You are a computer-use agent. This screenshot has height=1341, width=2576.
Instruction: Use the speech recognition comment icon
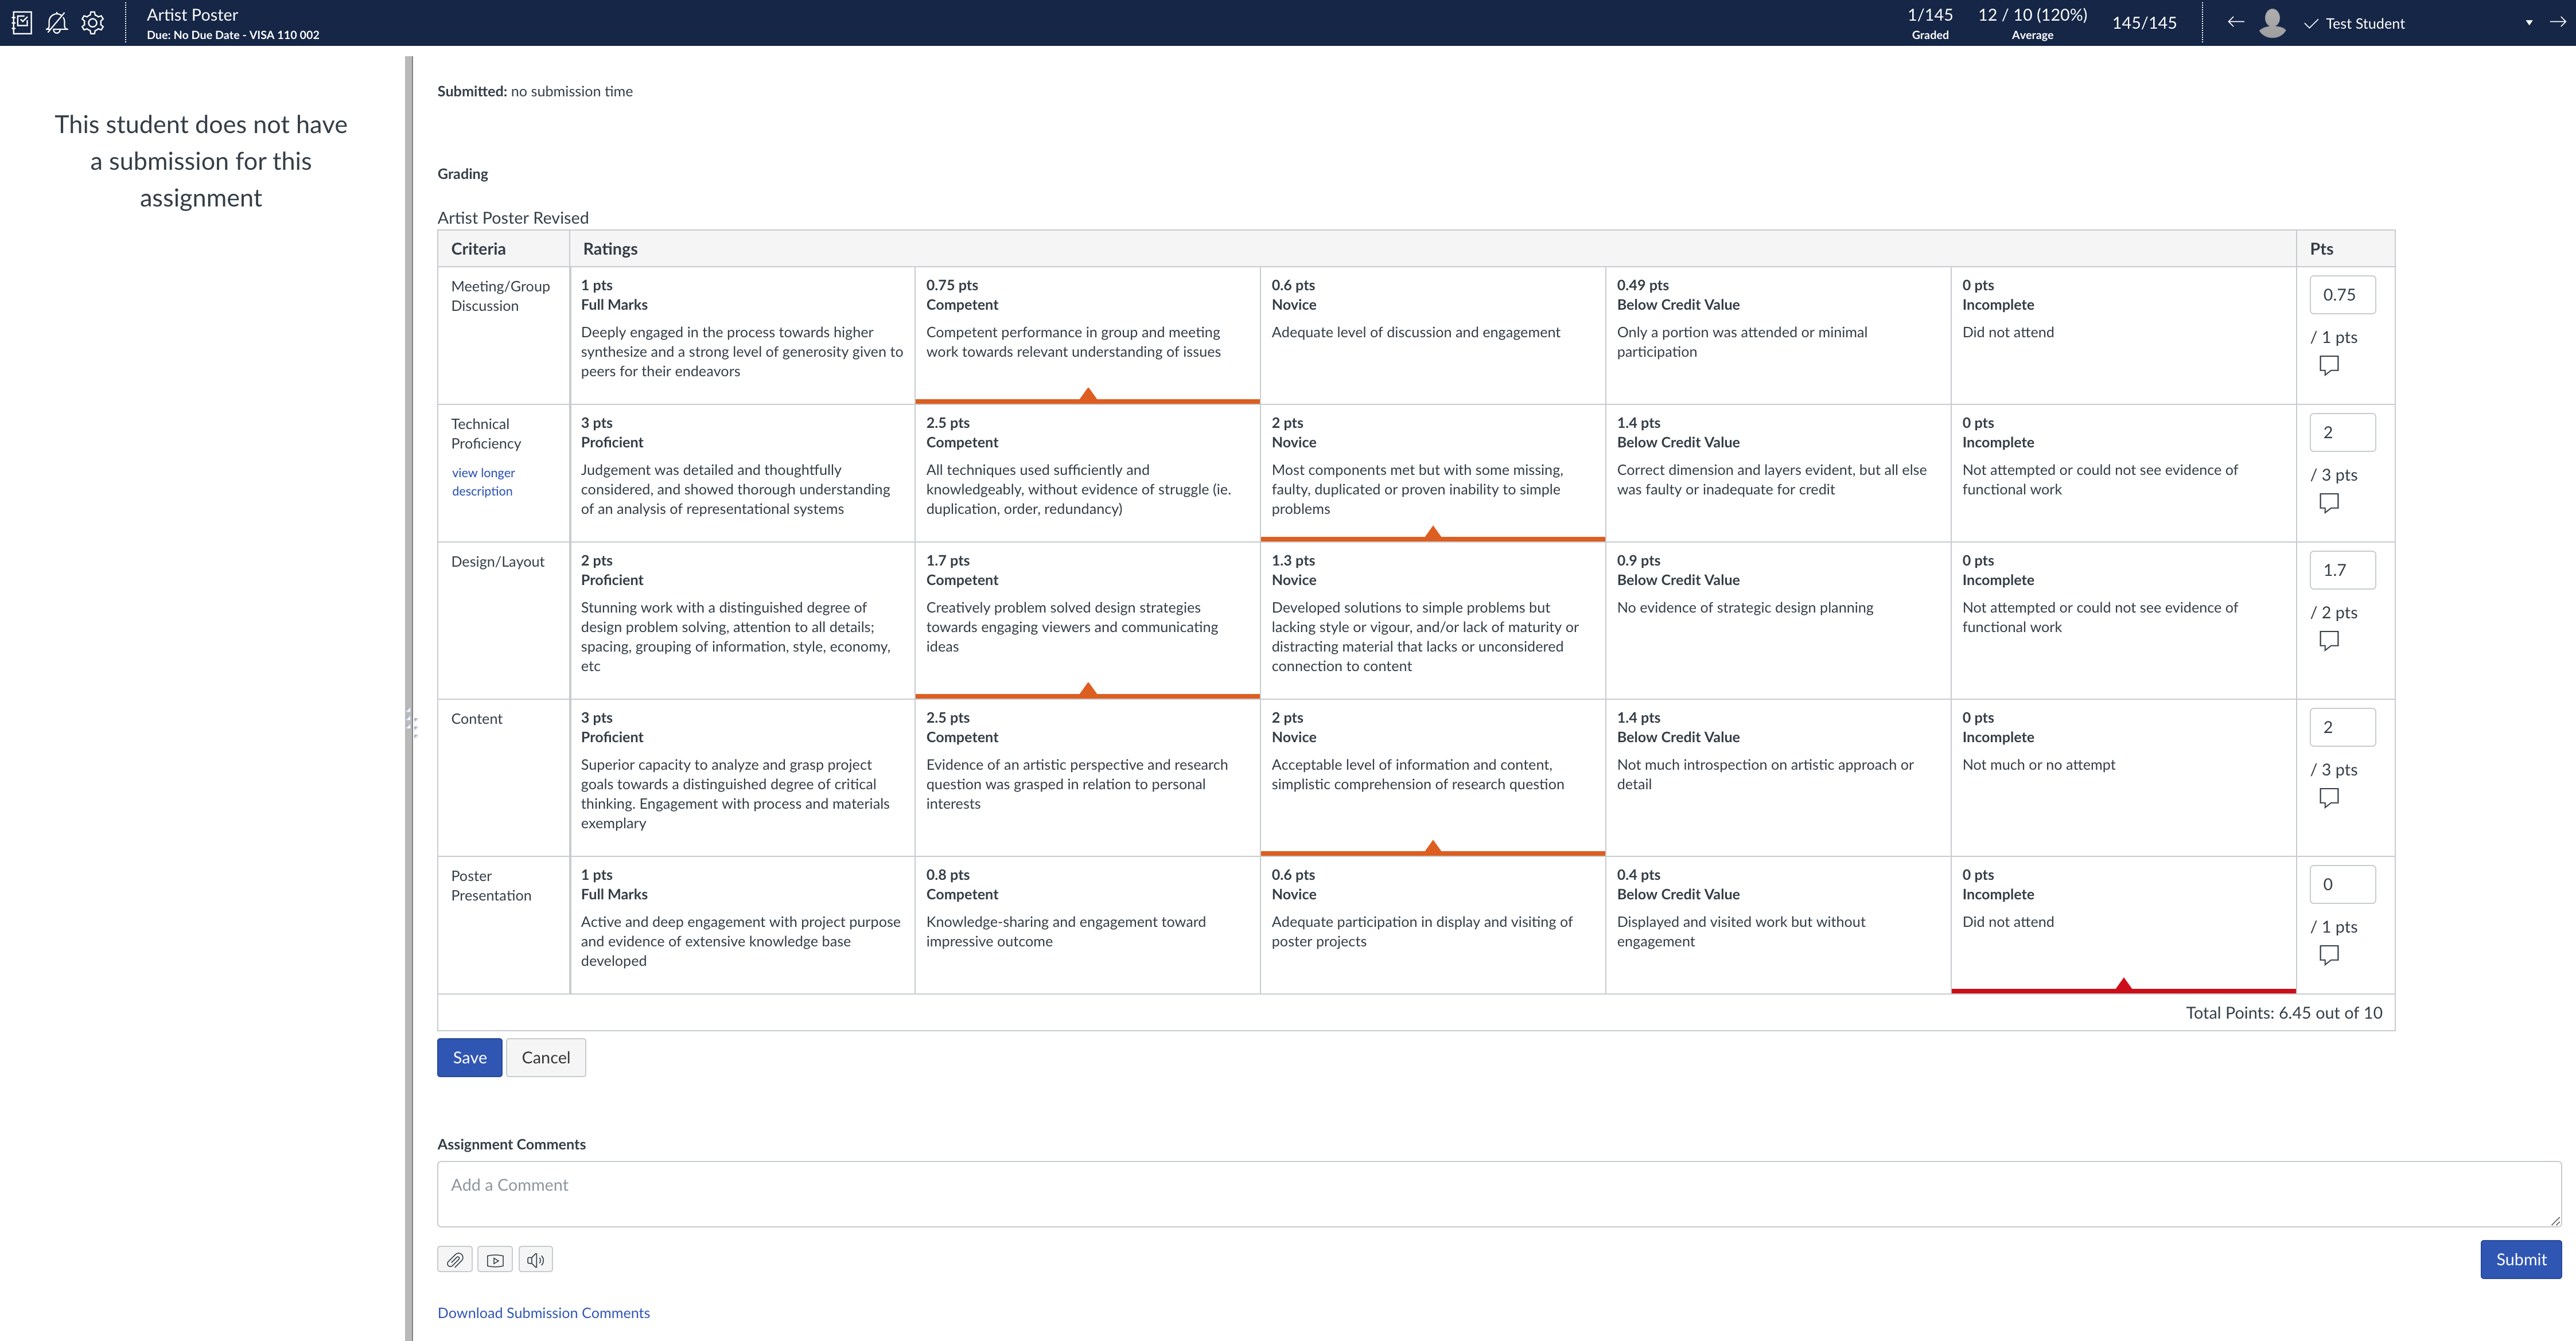tap(536, 1260)
